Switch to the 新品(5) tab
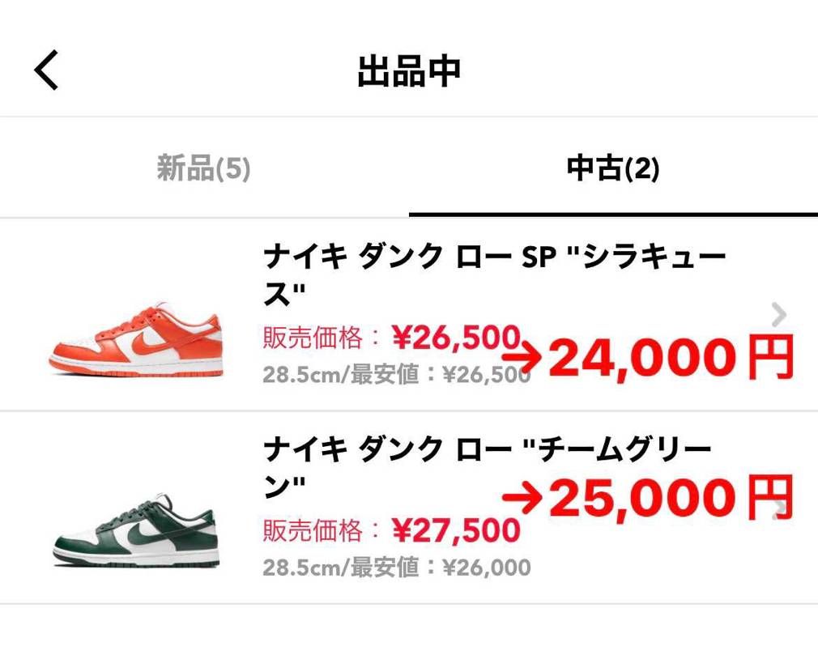Image resolution: width=818 pixels, height=672 pixels. [x=203, y=169]
